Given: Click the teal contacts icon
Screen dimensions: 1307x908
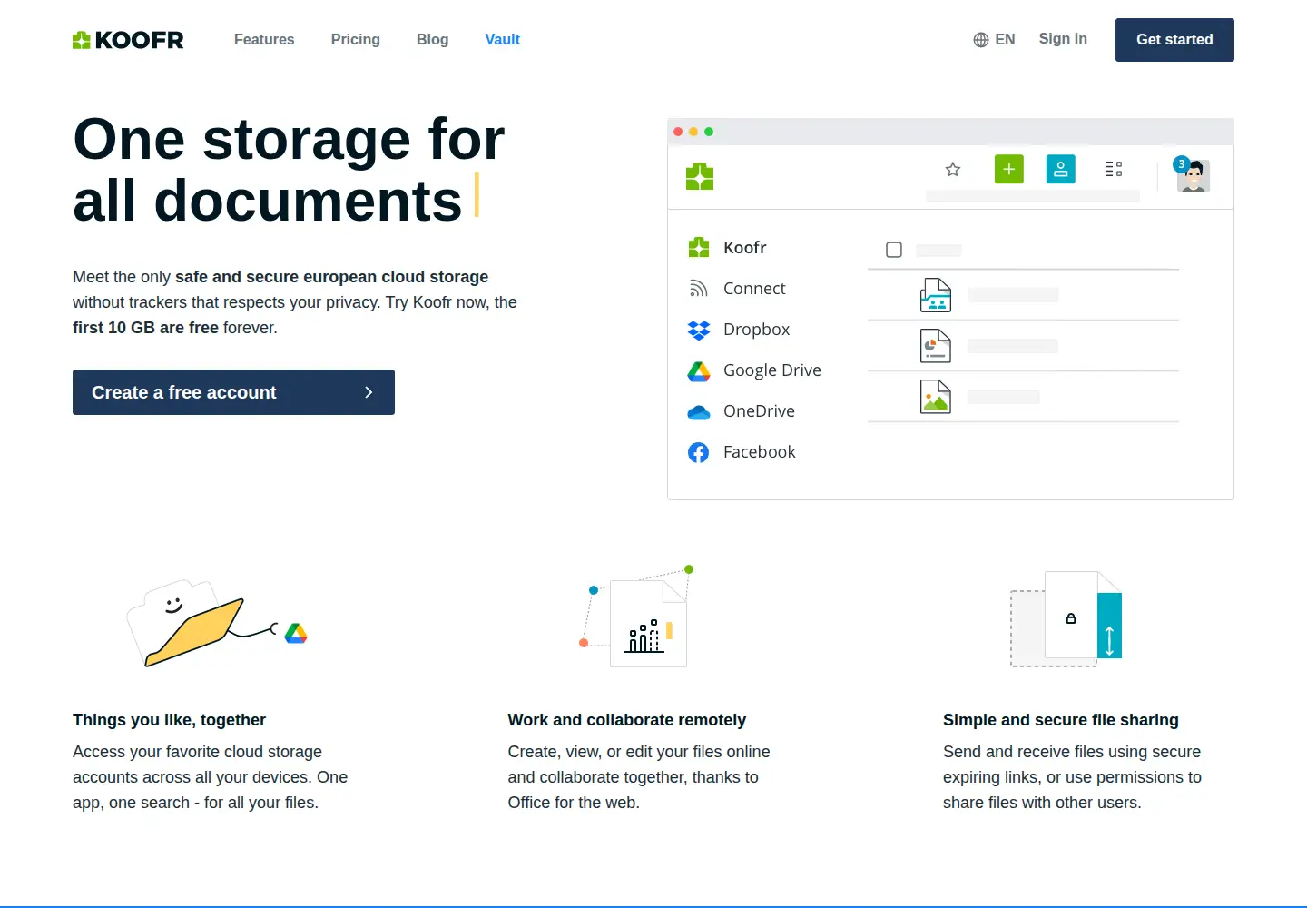Looking at the screenshot, I should click(x=1061, y=169).
